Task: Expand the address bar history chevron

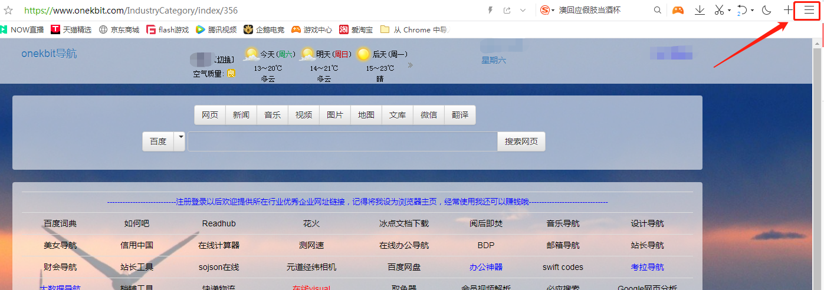Action: pos(523,11)
